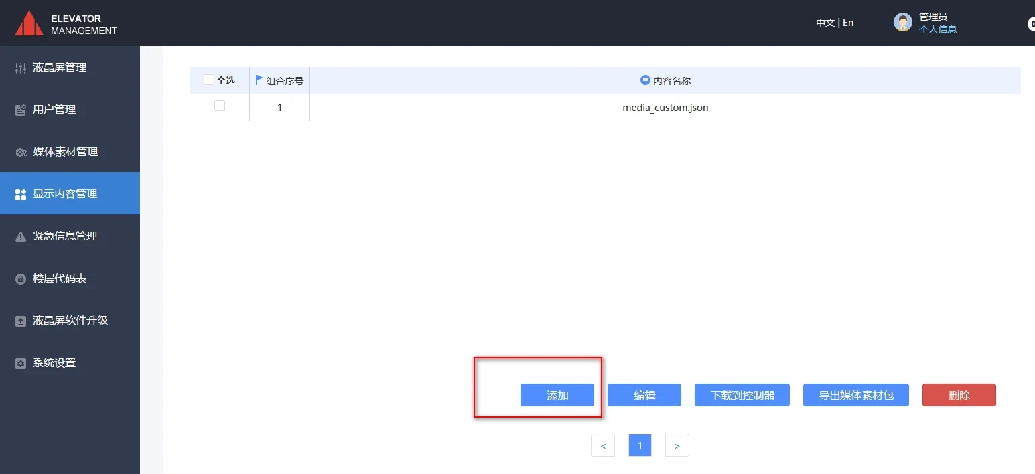Click the 楼层代码表 lock icon

coord(21,279)
